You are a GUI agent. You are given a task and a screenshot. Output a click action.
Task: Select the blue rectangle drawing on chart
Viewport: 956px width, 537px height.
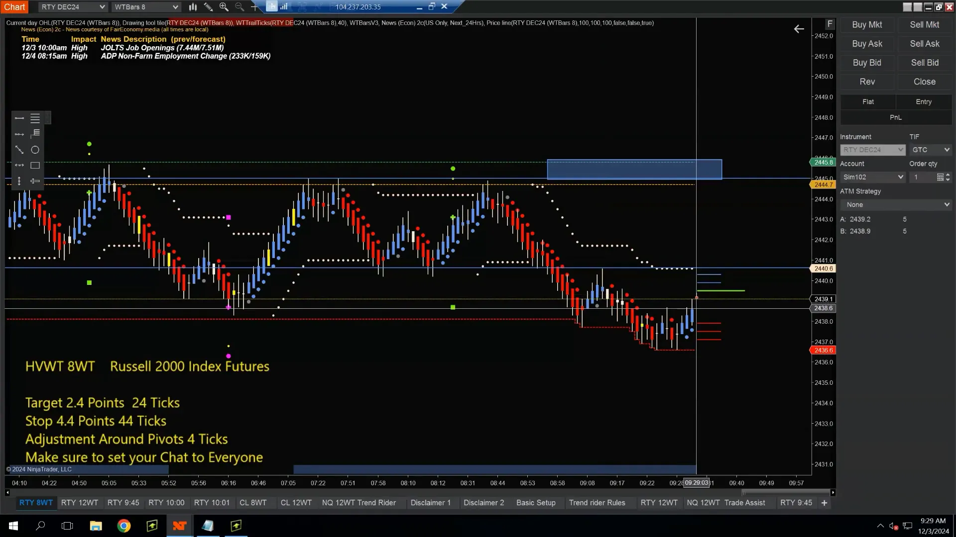(x=634, y=169)
